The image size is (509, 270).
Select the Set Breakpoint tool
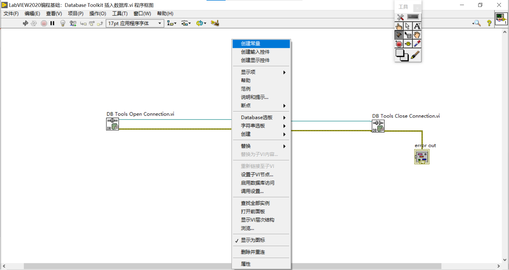[399, 44]
